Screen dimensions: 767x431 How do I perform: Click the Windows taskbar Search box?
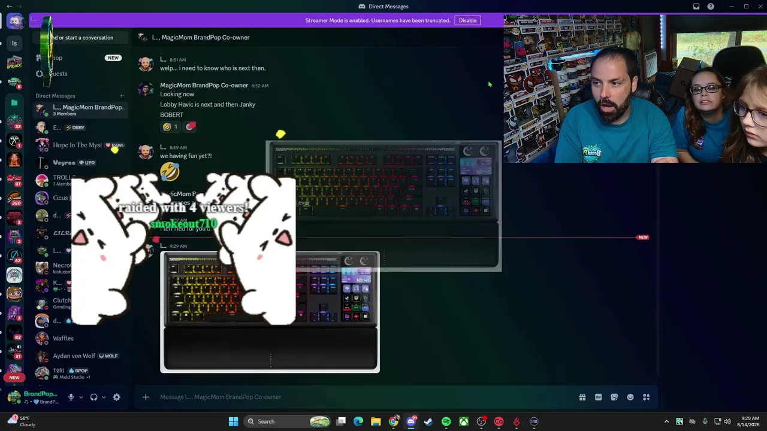288,421
